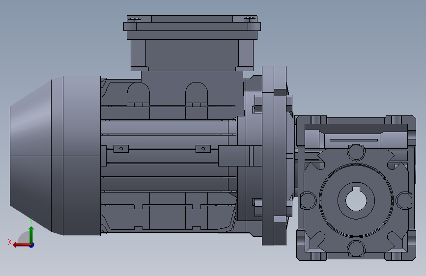This screenshot has width=426, height=276.
Task: Select the right arched cable opening on the terminal box base
Action: [197, 93]
